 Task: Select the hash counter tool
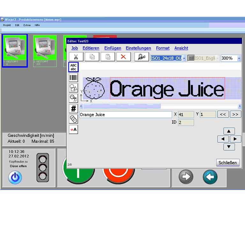point(73,108)
